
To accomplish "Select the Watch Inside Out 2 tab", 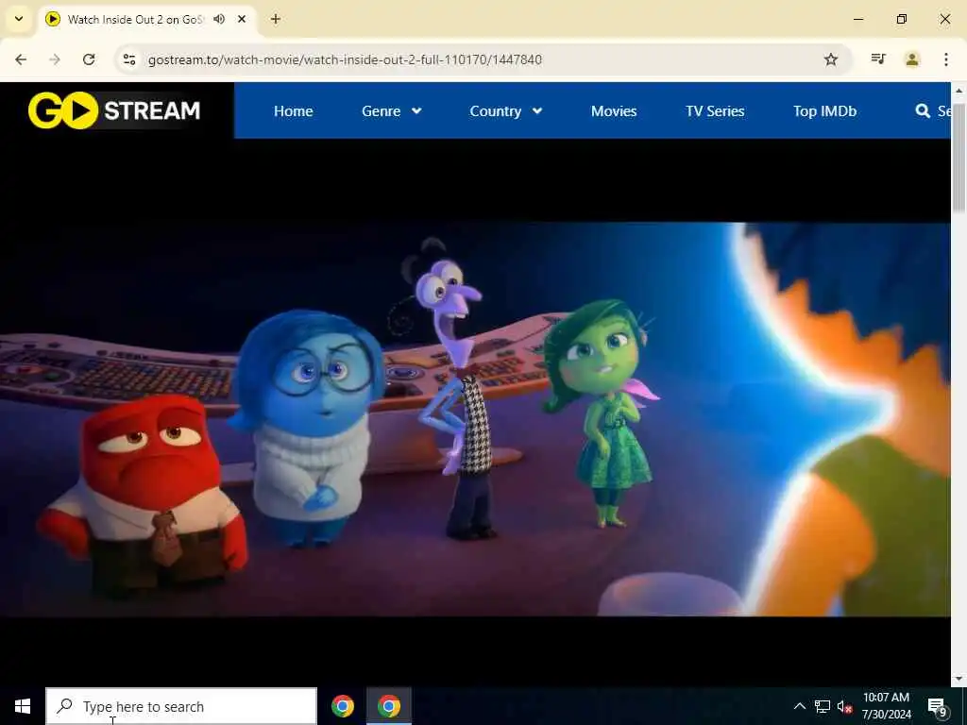I will (148, 19).
